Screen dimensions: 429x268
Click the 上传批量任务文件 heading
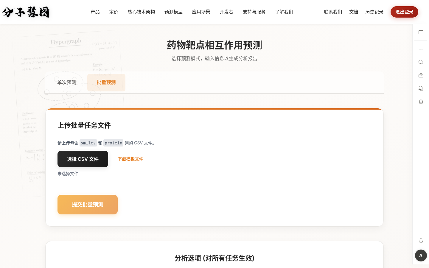click(x=84, y=125)
